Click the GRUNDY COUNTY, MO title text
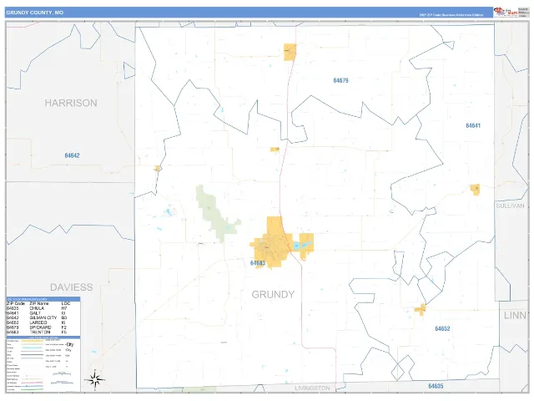The image size is (534, 401). pyautogui.click(x=35, y=13)
